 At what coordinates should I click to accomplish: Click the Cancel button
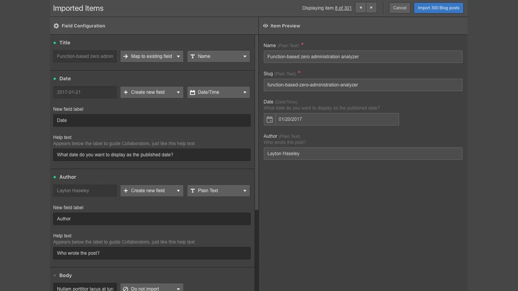coord(400,8)
